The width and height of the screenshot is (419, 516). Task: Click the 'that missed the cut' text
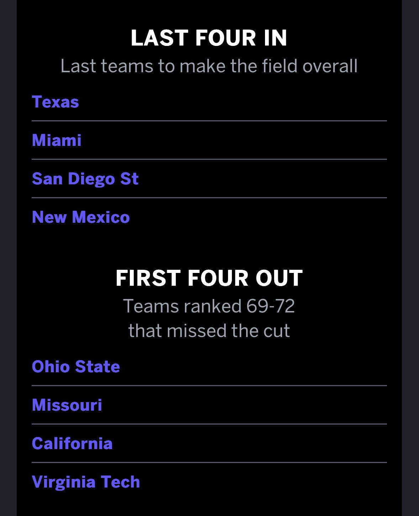pyautogui.click(x=209, y=331)
